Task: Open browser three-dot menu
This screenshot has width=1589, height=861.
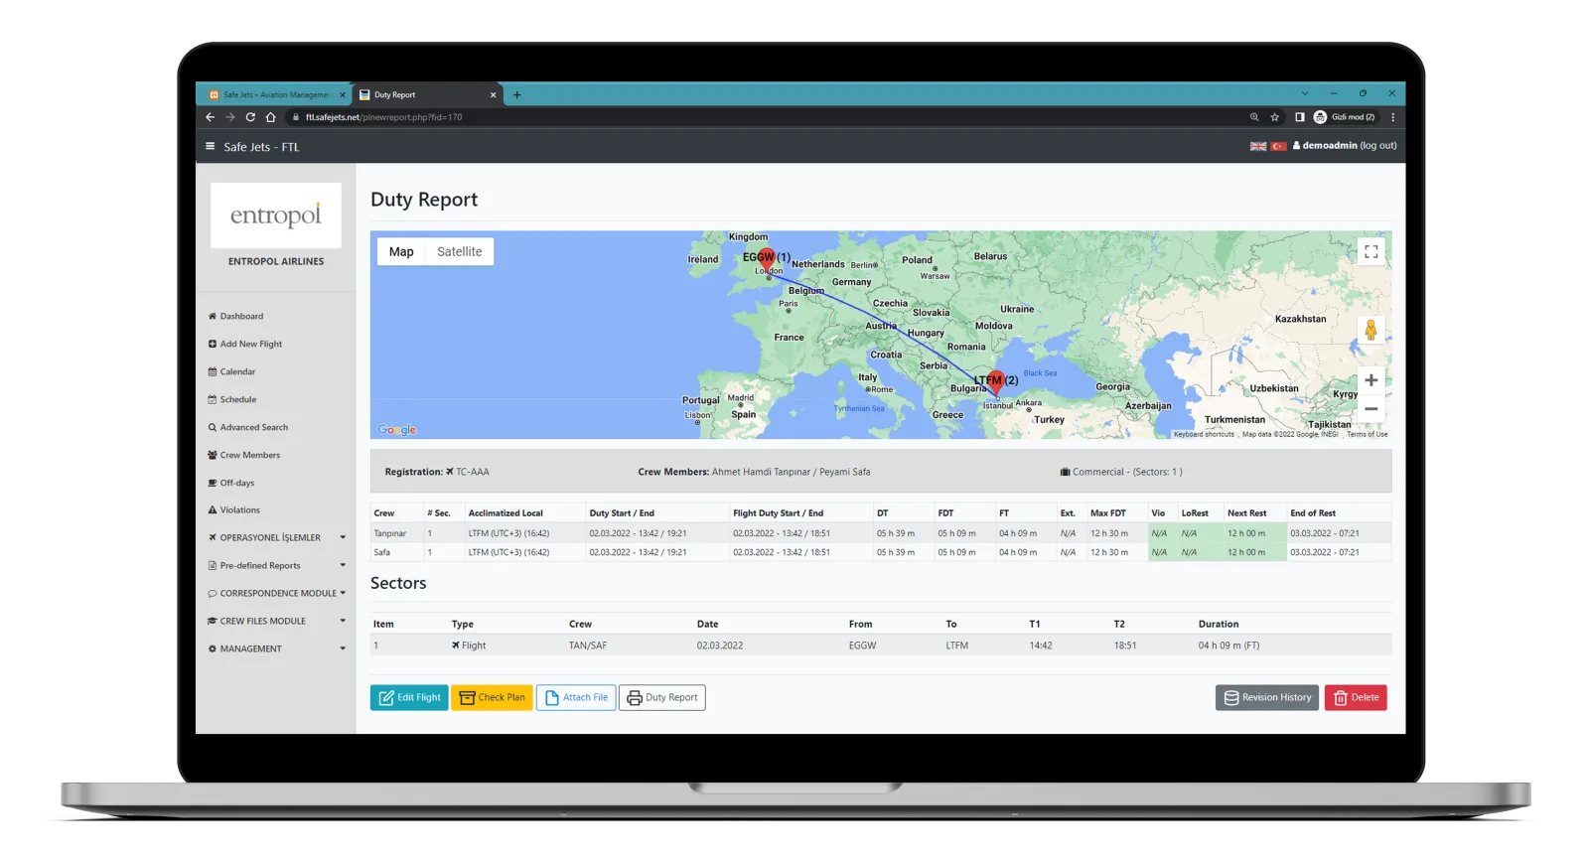Action: (x=1392, y=117)
